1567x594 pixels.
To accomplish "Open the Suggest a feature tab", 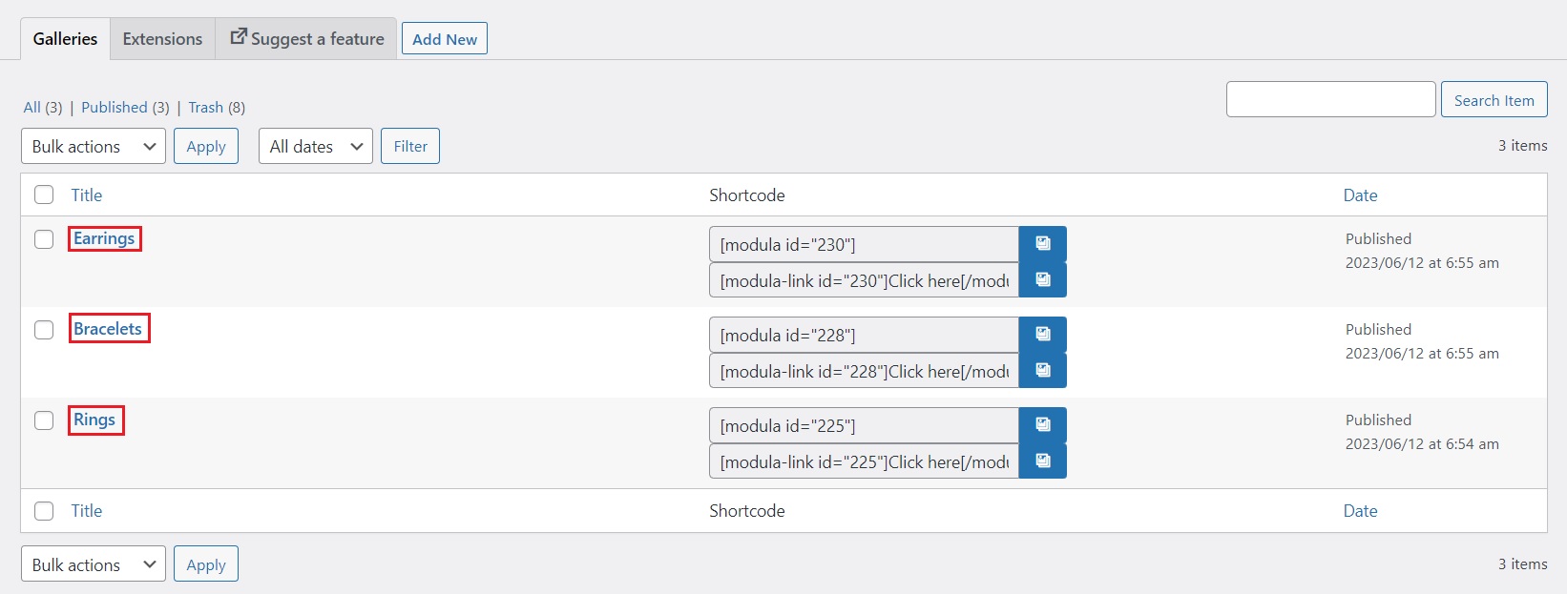I will [306, 39].
